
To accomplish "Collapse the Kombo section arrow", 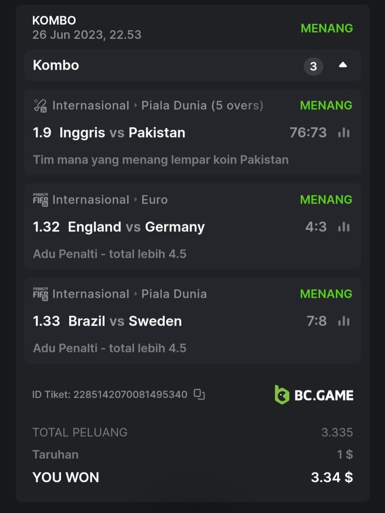I will 343,65.
